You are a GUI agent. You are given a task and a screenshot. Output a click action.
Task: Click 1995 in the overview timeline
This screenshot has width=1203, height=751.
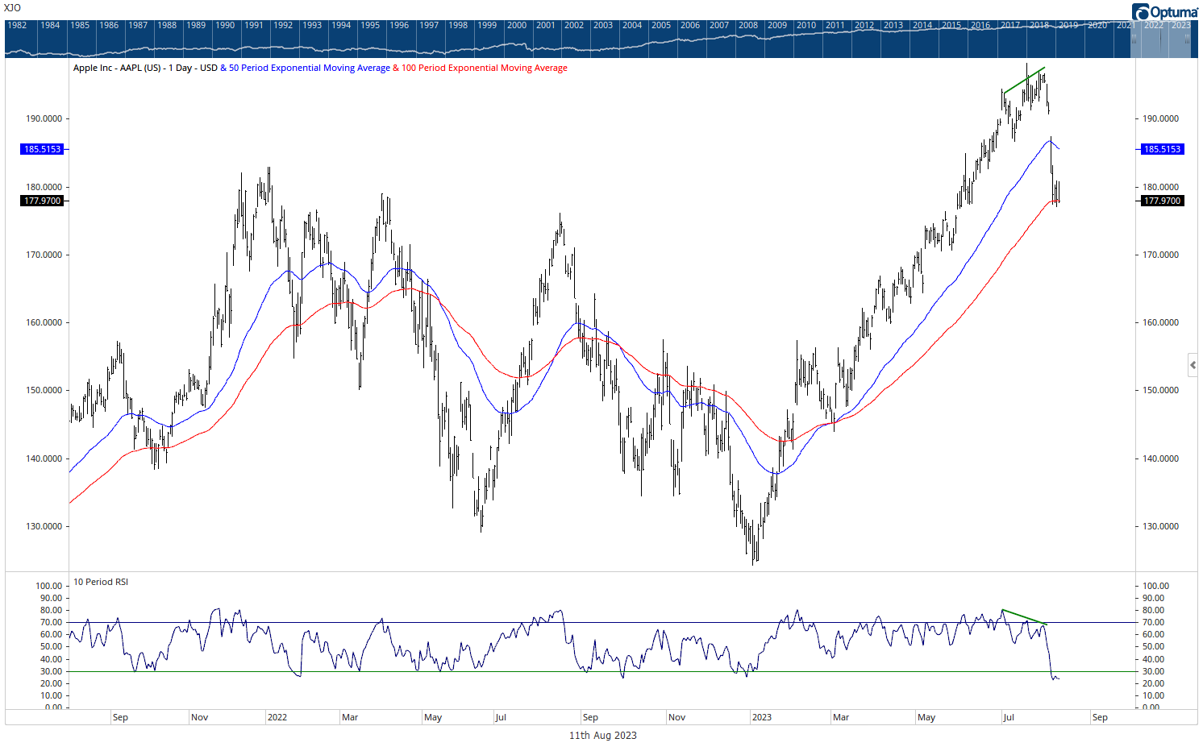[370, 25]
